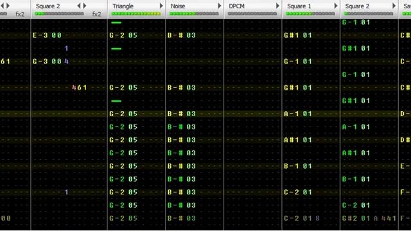This screenshot has height=231, width=411.
Task: Mute the Triangle channel via its header
Action: click(123, 6)
